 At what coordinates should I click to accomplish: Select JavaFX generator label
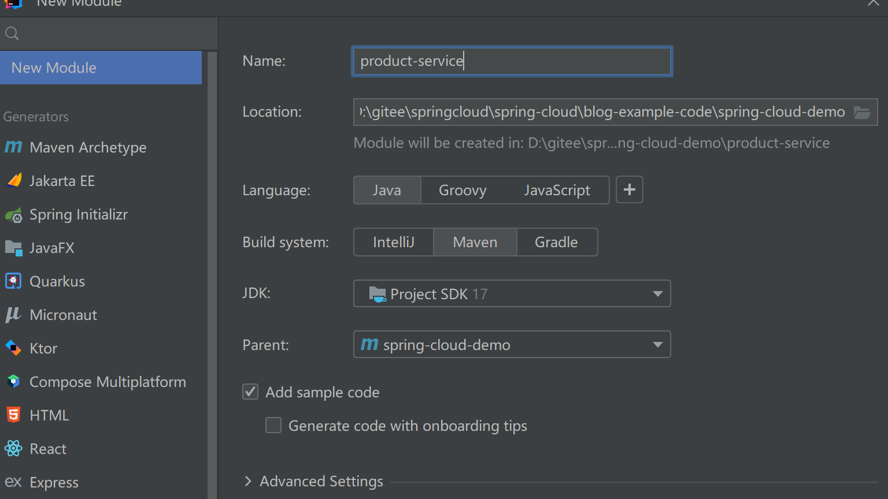(52, 248)
